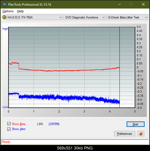This screenshot has width=150, height=151.
Task: Minimize the PlexTools window
Action: pyautogui.click(x=119, y=4)
